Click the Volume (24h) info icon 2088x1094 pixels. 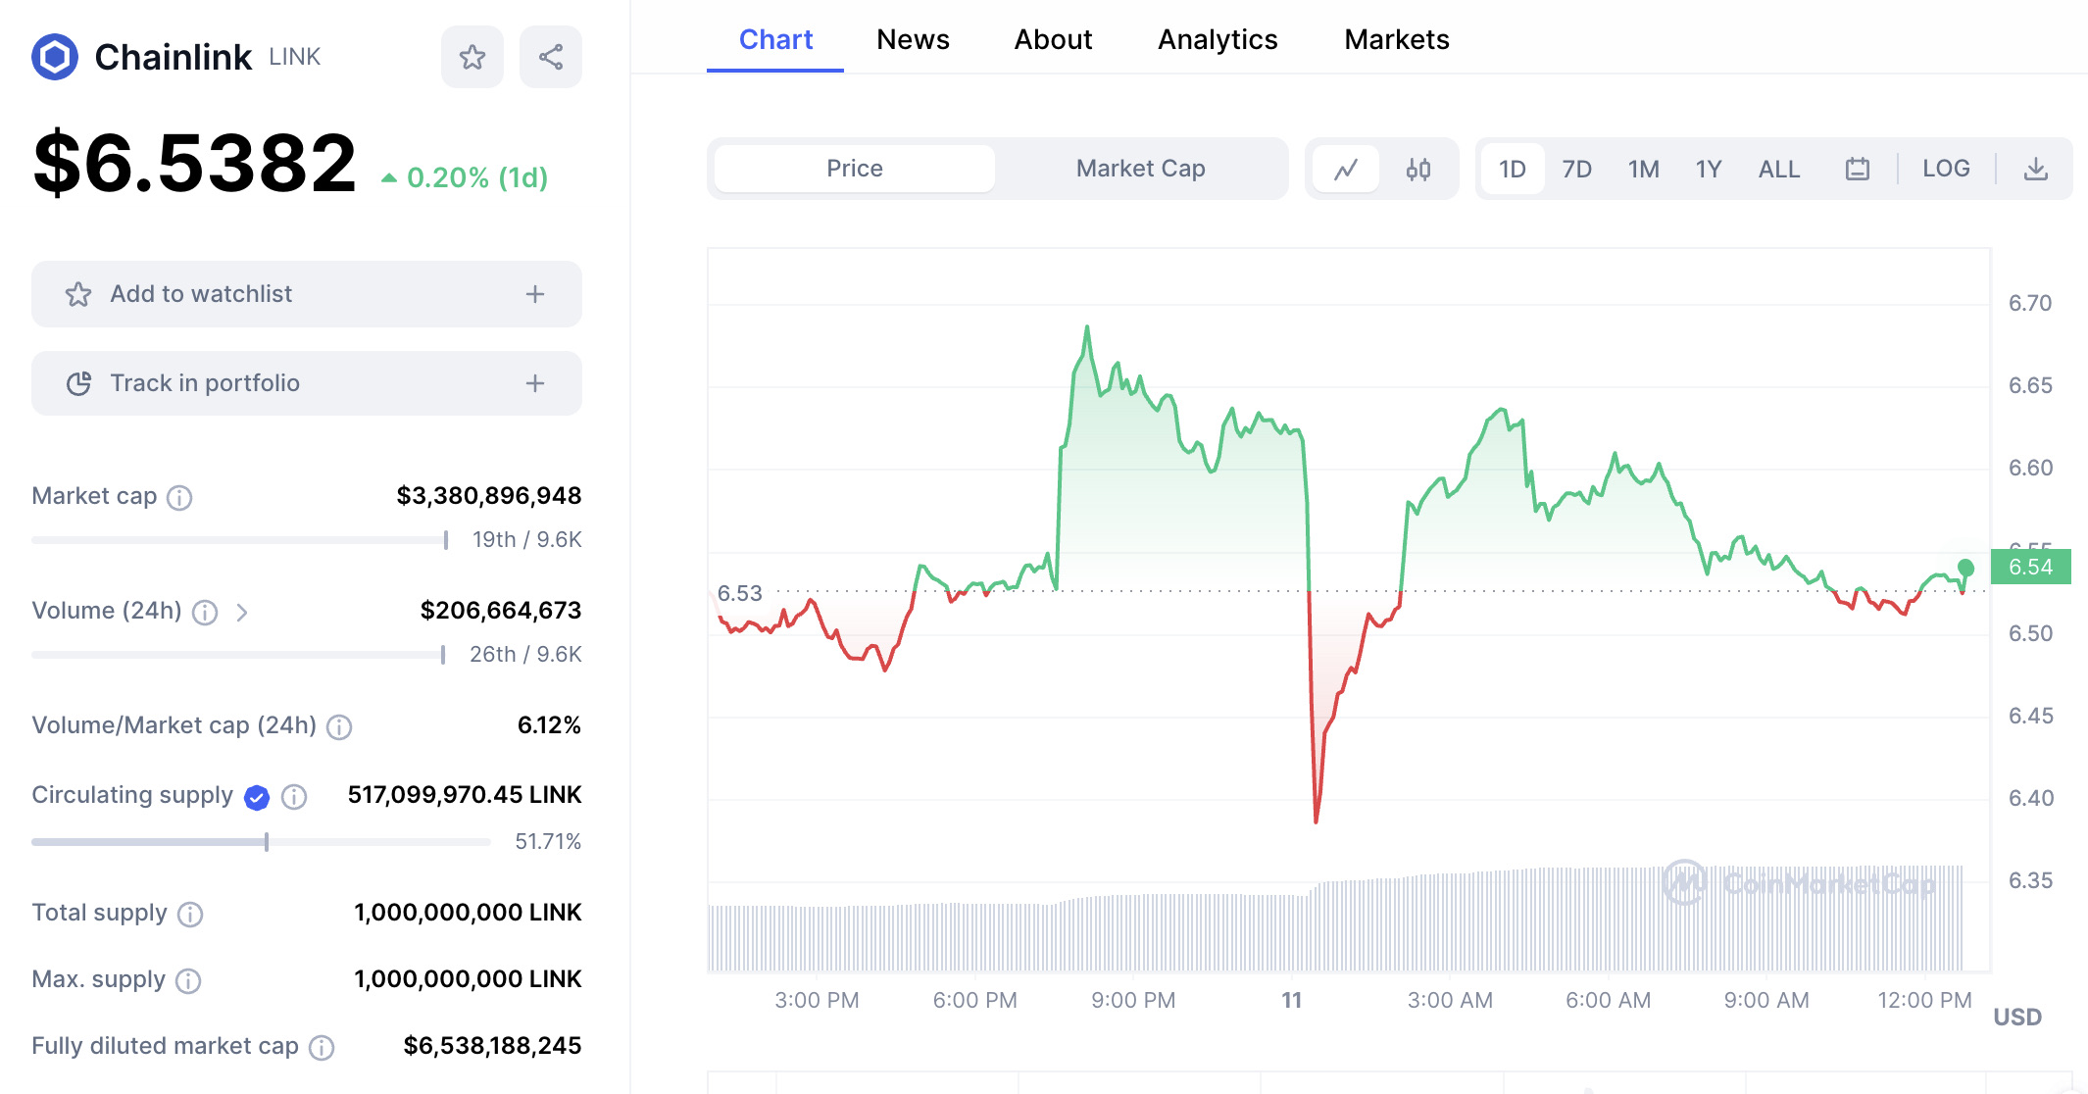click(205, 612)
